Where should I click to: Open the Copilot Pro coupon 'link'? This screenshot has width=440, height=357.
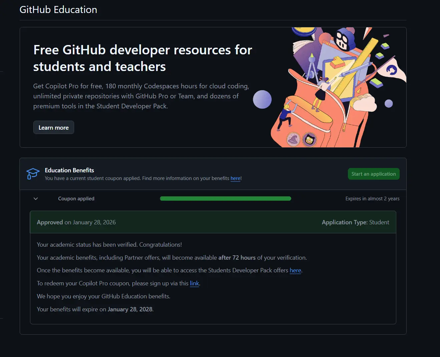coord(194,283)
